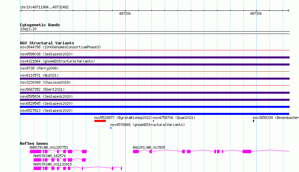Image resolution: width=299 pixels, height=172 pixels.
Task: Click the brown line under nsv9739
Action: (155, 72)
